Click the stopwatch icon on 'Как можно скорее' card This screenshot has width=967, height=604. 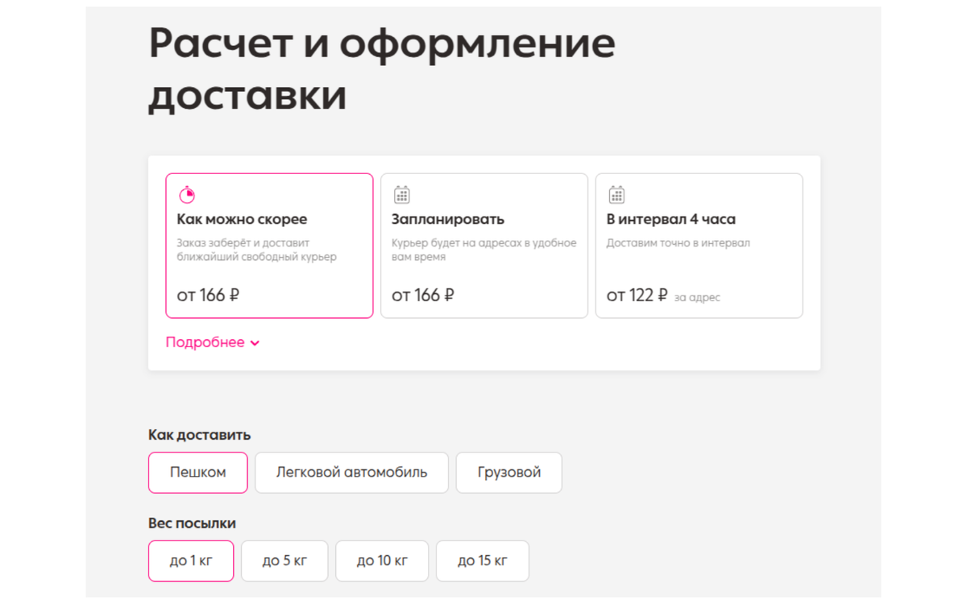(186, 193)
